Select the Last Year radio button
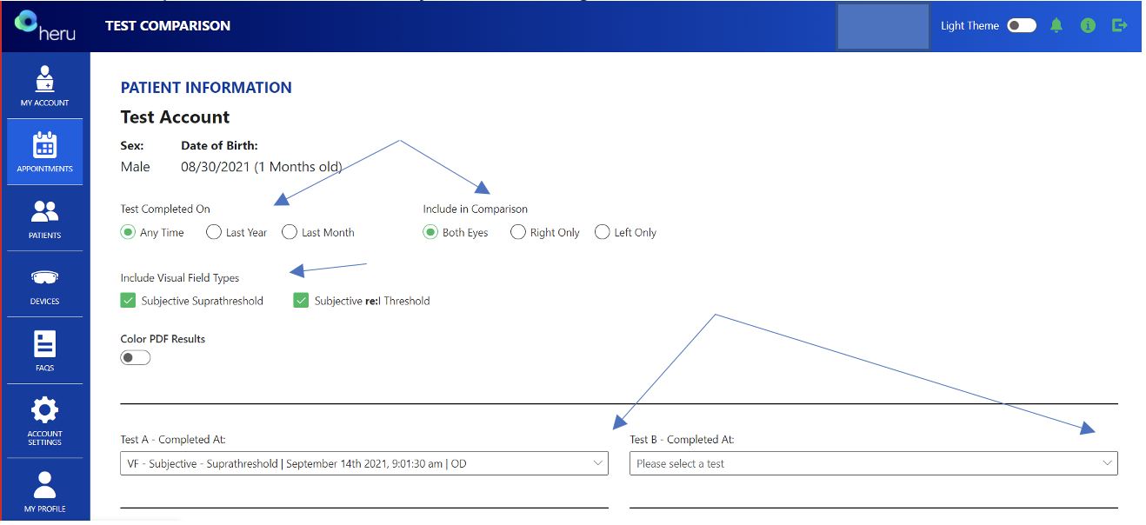Screen dimensions: 1146x525 point(213,232)
